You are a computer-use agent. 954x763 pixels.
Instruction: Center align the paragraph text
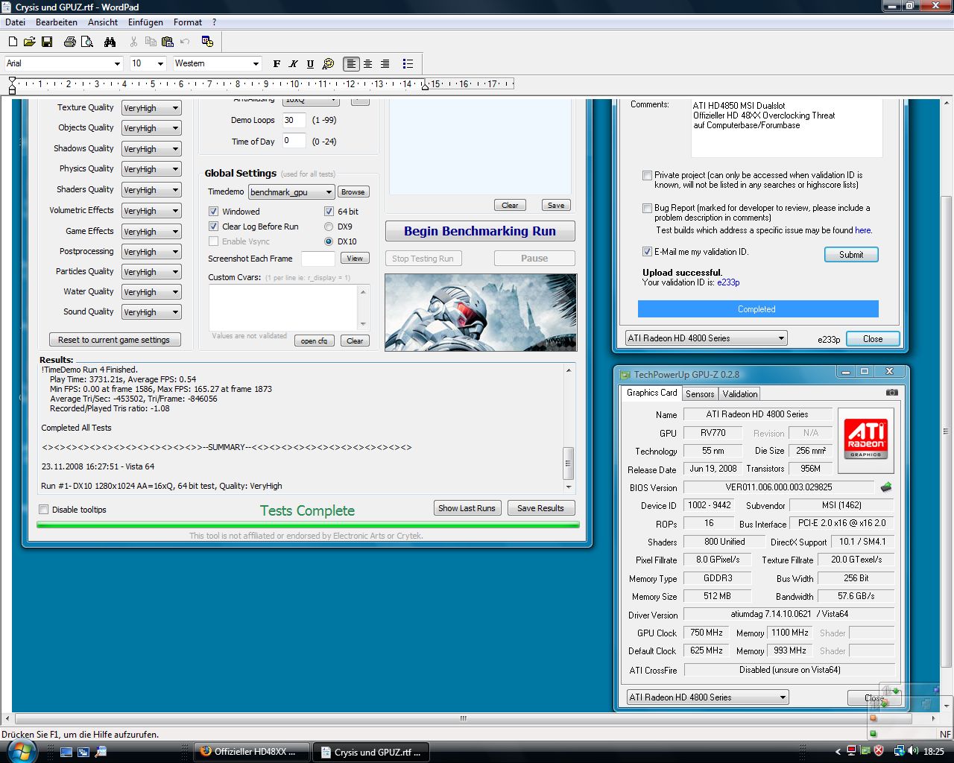click(x=367, y=64)
